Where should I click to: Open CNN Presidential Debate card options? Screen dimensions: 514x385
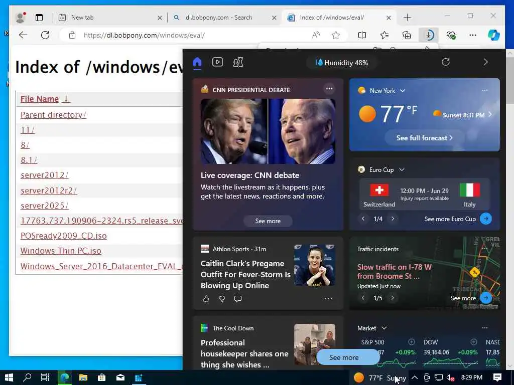tap(329, 89)
